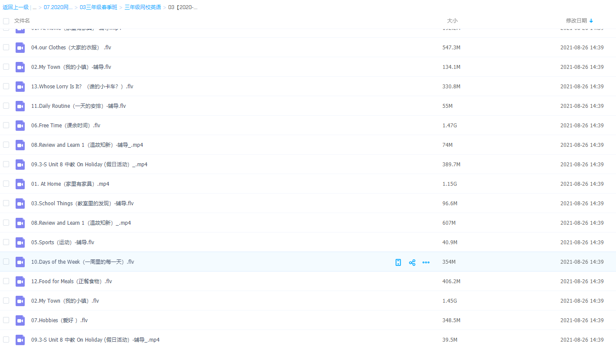The image size is (616, 346).
Task: Navigate to the 03三年级春季班 breadcrumb
Action: tap(98, 7)
